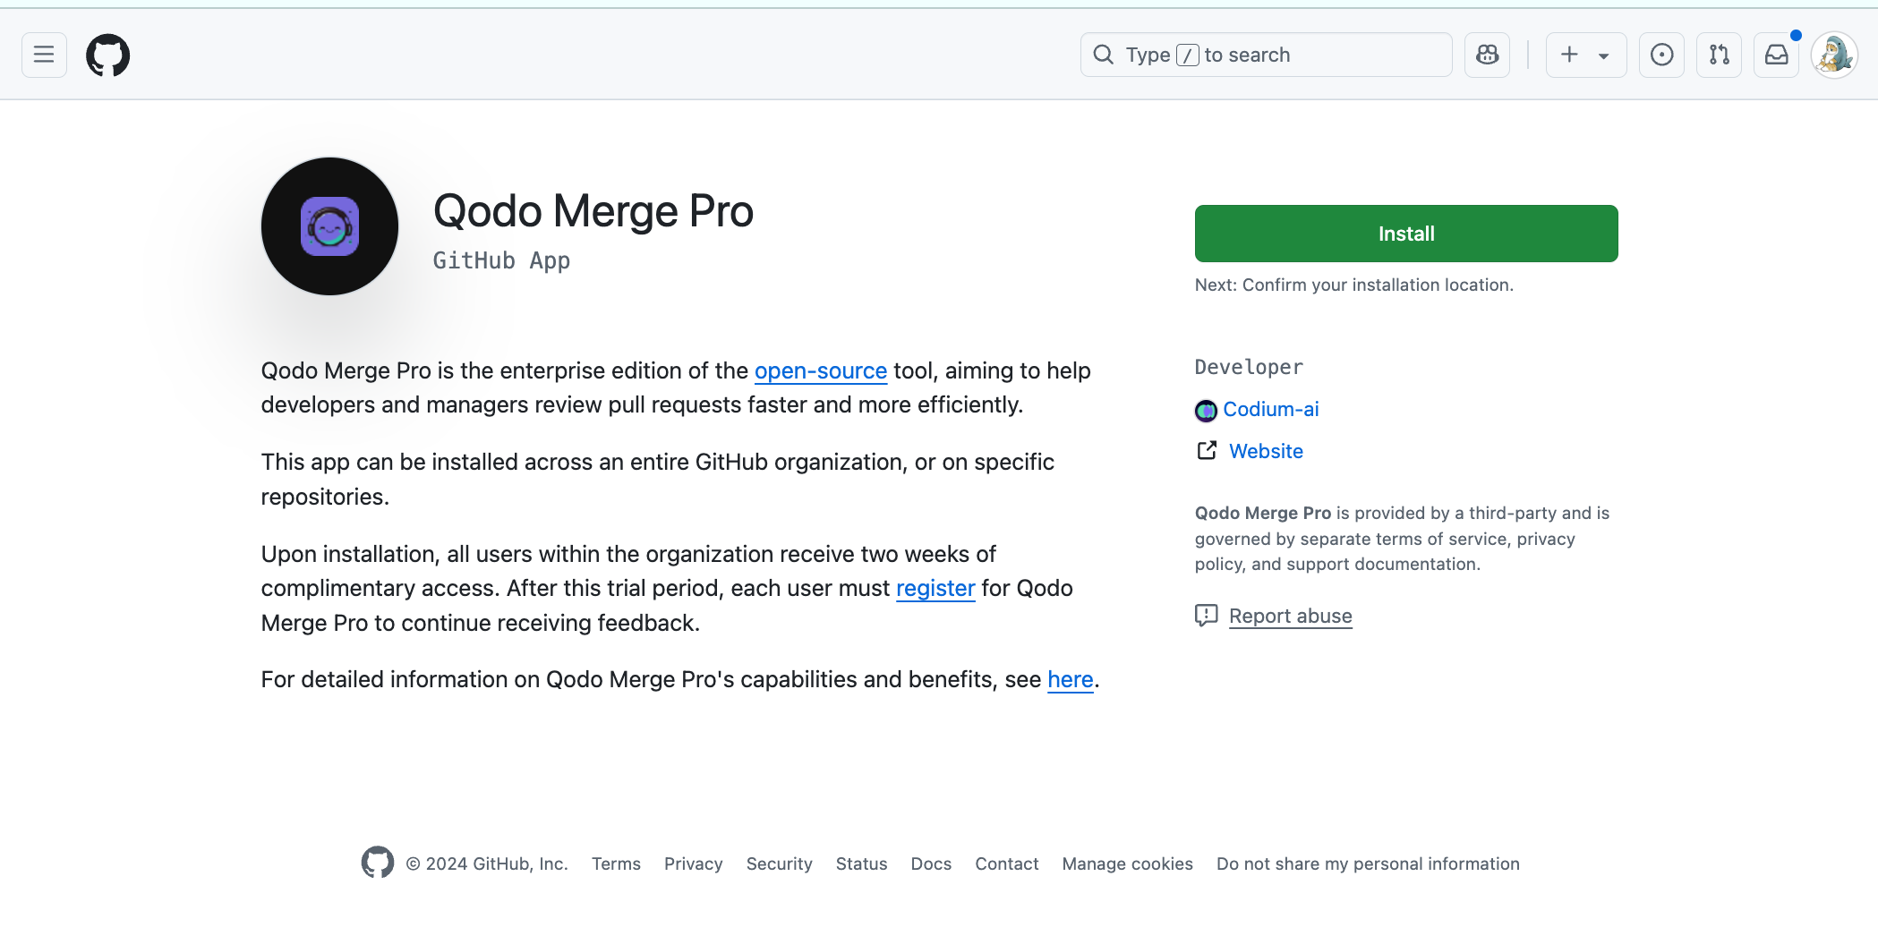View your issues icon

click(1661, 55)
